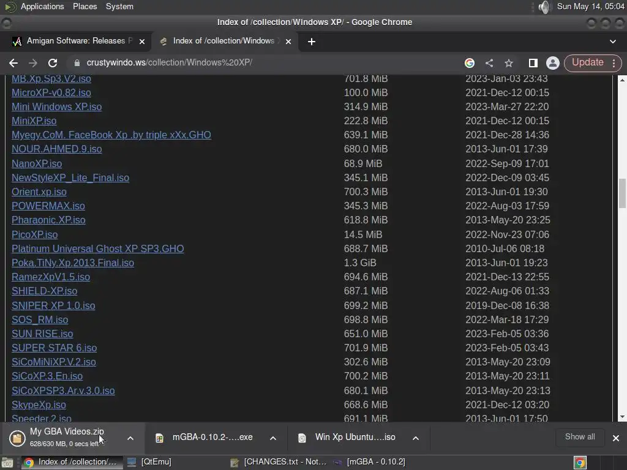
Task: Open the SOS_RM.iso link
Action: point(40,319)
